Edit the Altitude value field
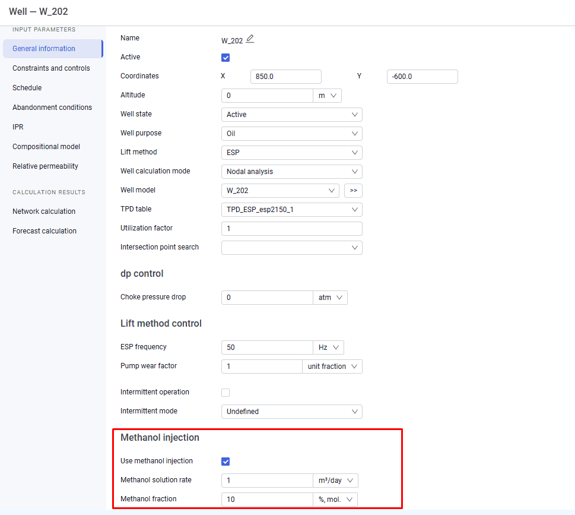 click(267, 96)
